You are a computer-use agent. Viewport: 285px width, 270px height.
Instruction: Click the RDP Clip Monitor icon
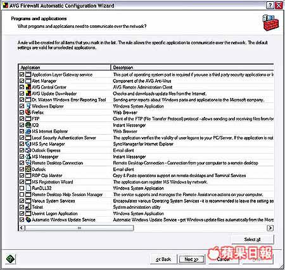point(28,175)
